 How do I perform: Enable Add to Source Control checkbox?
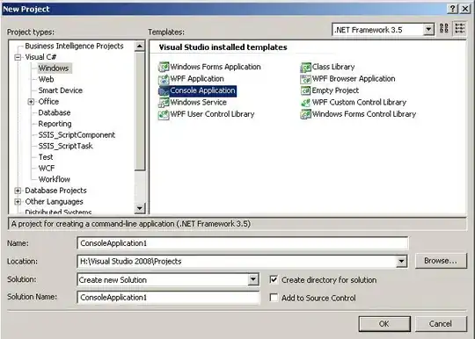pos(274,298)
